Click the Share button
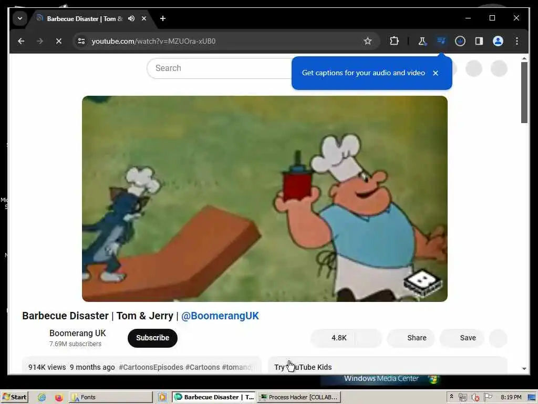The image size is (538, 404). click(411, 338)
